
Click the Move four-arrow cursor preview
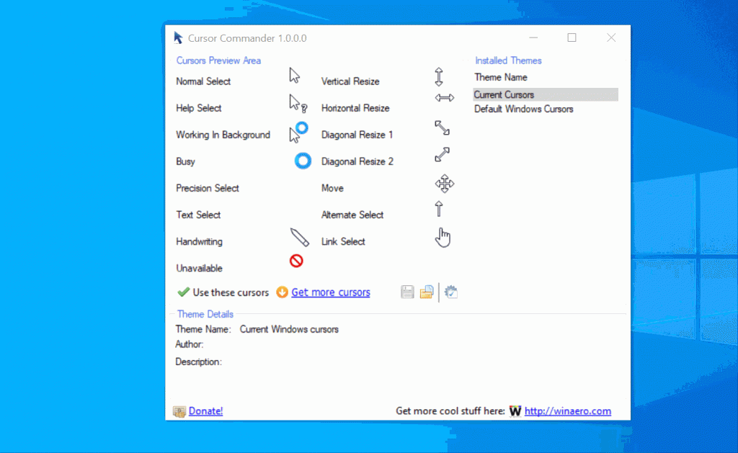coord(444,184)
